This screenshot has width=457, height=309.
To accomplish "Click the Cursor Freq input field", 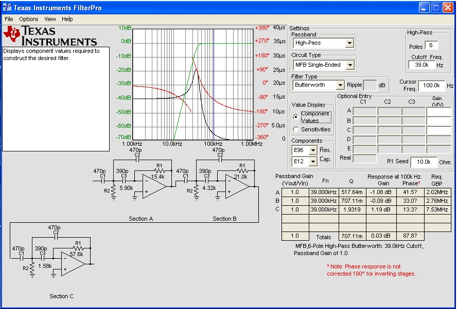I will click(432, 85).
